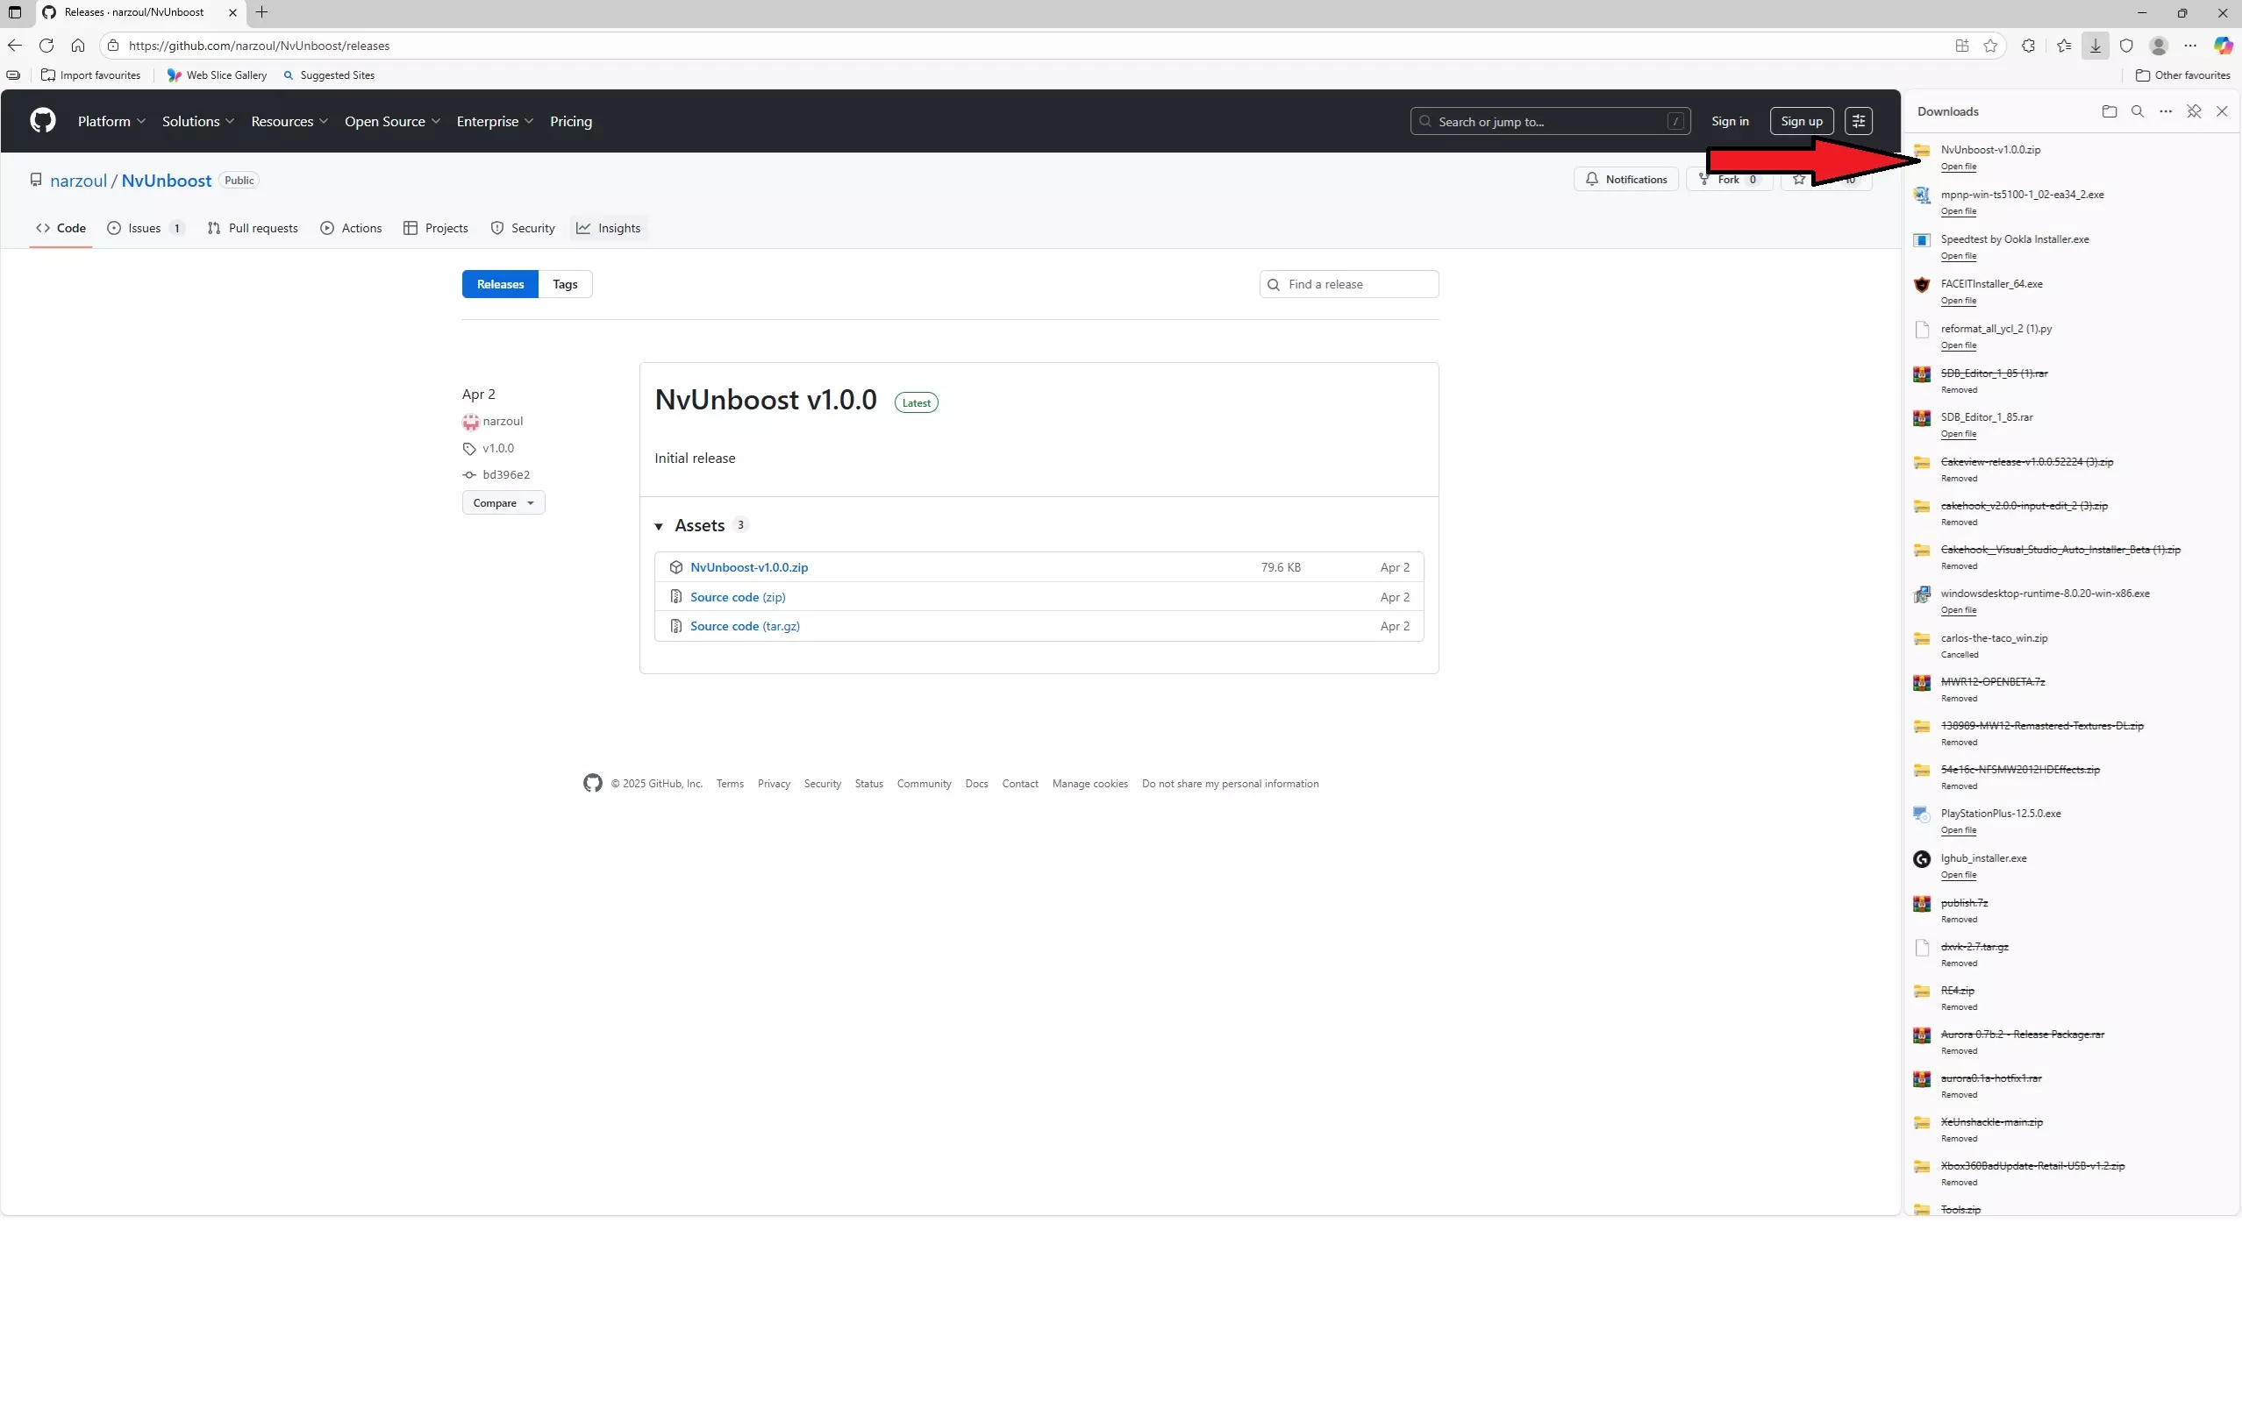The width and height of the screenshot is (2242, 1408).
Task: Click the Copilot icon in toolbar
Action: [x=2223, y=46]
